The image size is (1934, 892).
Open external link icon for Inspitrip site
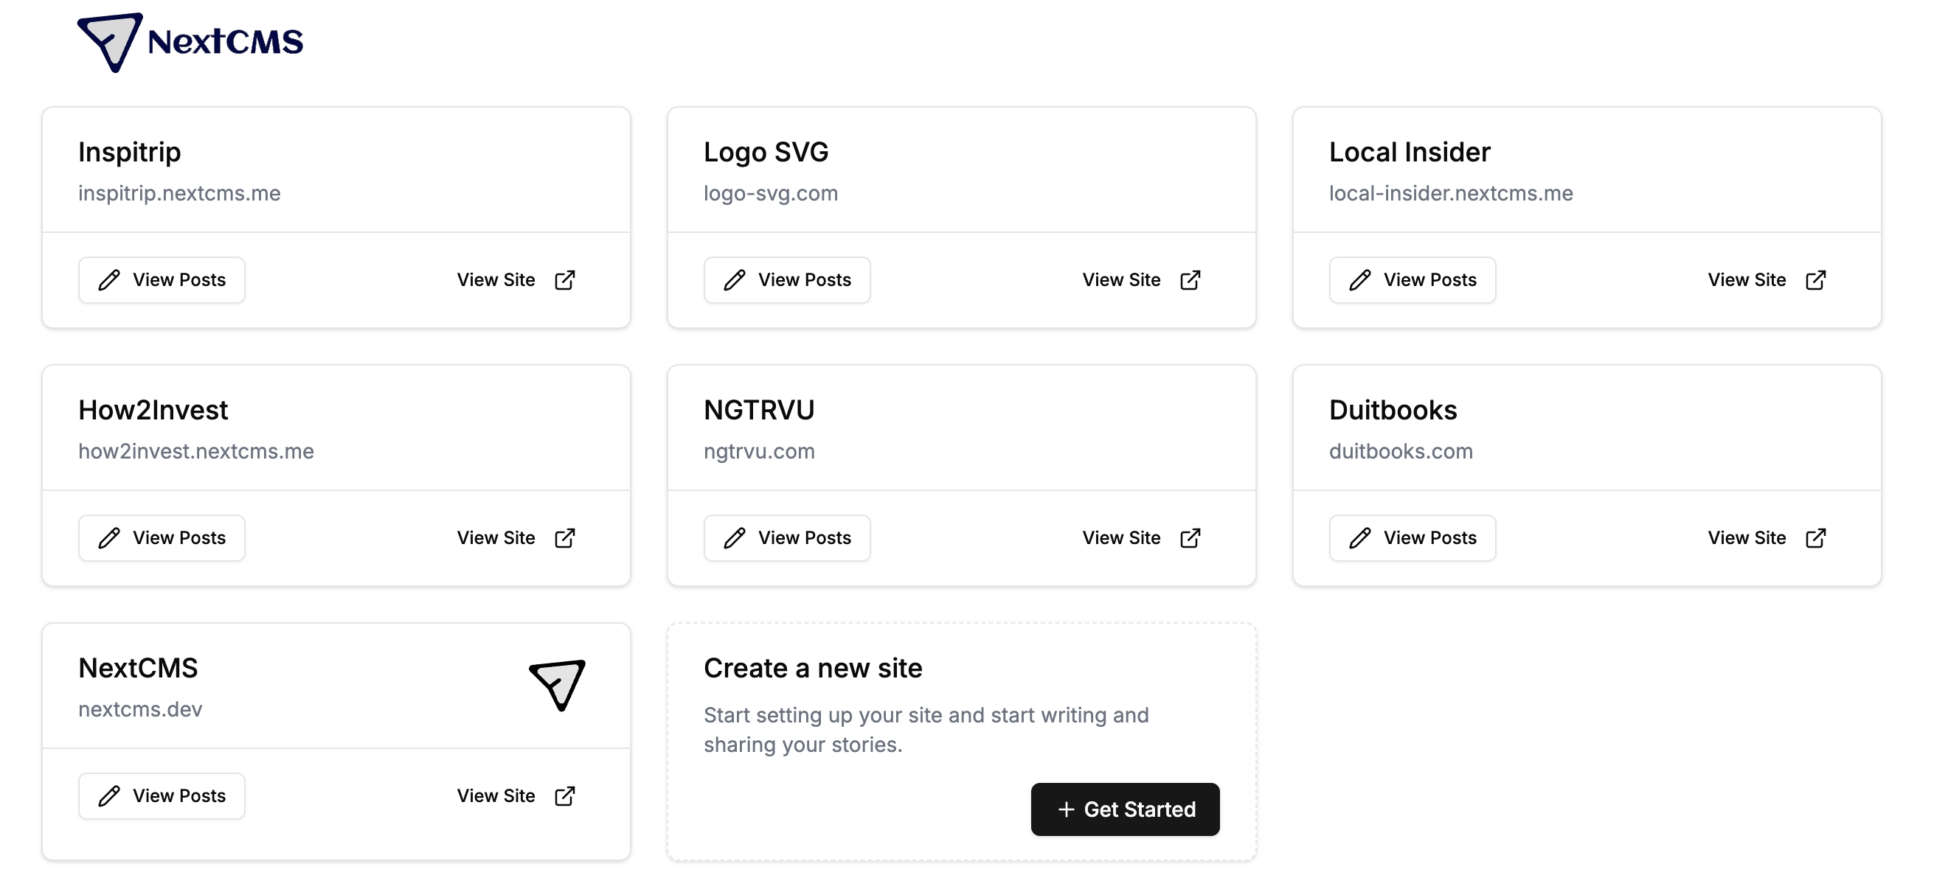point(564,280)
